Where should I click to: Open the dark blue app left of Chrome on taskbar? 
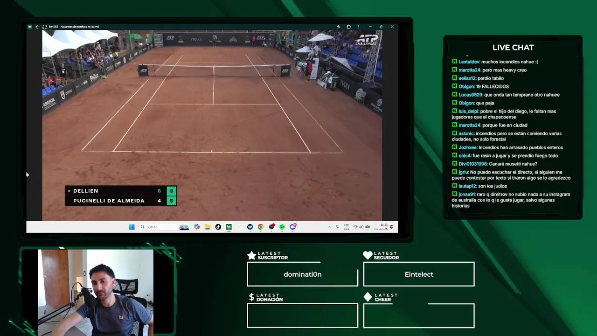click(x=250, y=227)
